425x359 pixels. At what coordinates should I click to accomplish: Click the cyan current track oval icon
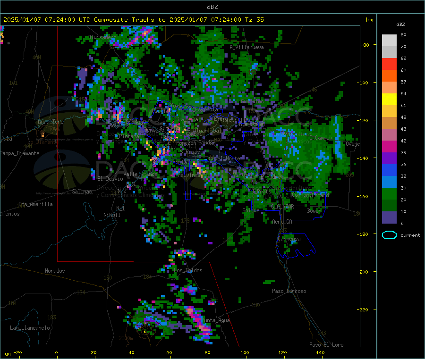(389, 235)
